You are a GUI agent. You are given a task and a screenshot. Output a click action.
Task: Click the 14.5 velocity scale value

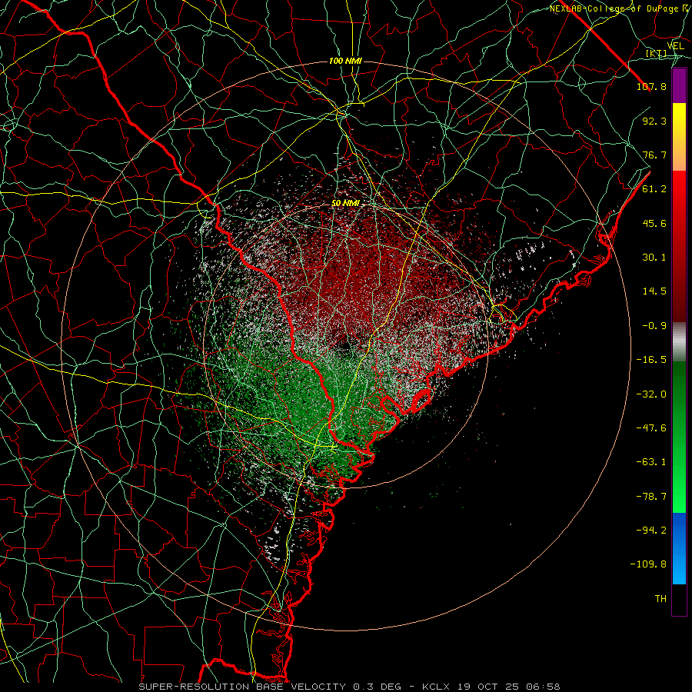(654, 291)
